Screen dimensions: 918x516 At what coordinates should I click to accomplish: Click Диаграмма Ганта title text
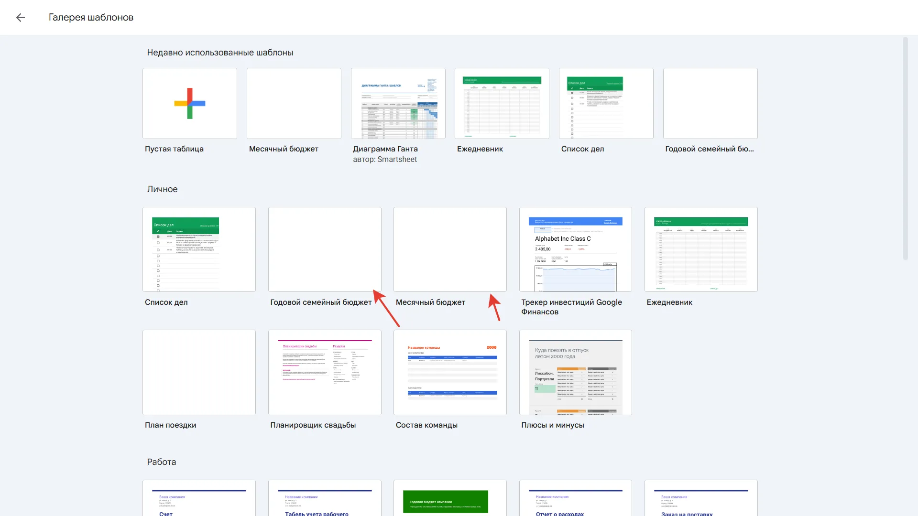[x=385, y=149]
